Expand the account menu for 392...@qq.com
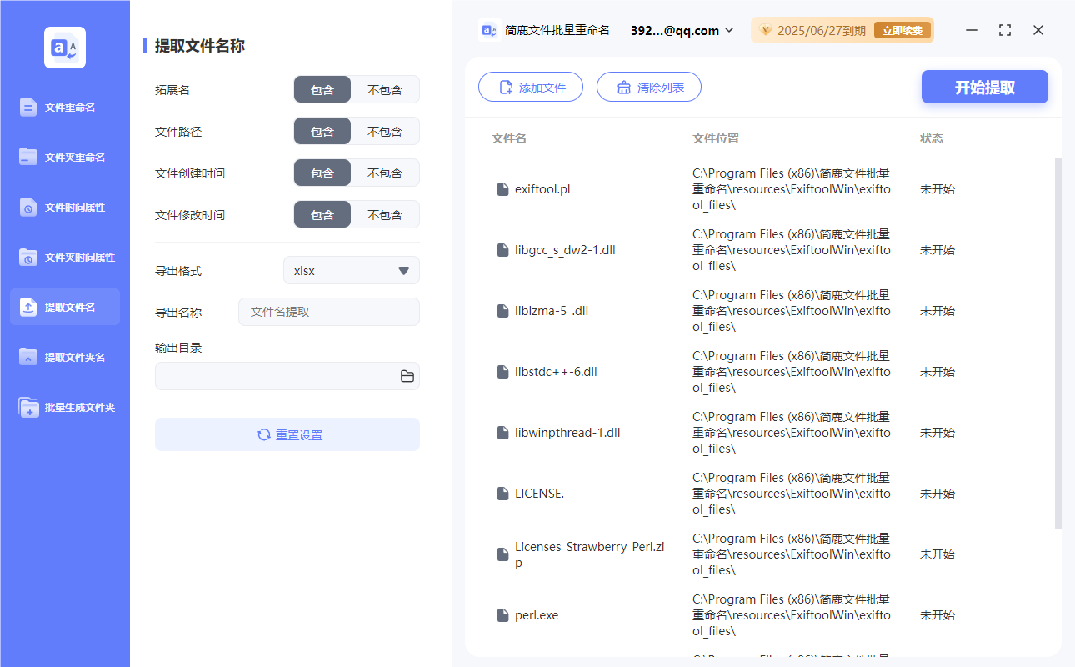This screenshot has height=667, width=1075. click(730, 29)
